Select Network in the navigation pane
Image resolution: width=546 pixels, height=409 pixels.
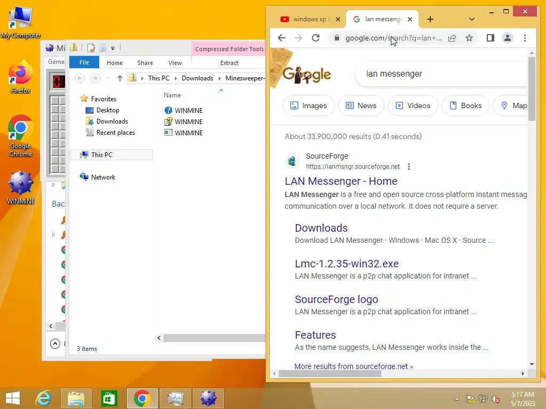103,177
